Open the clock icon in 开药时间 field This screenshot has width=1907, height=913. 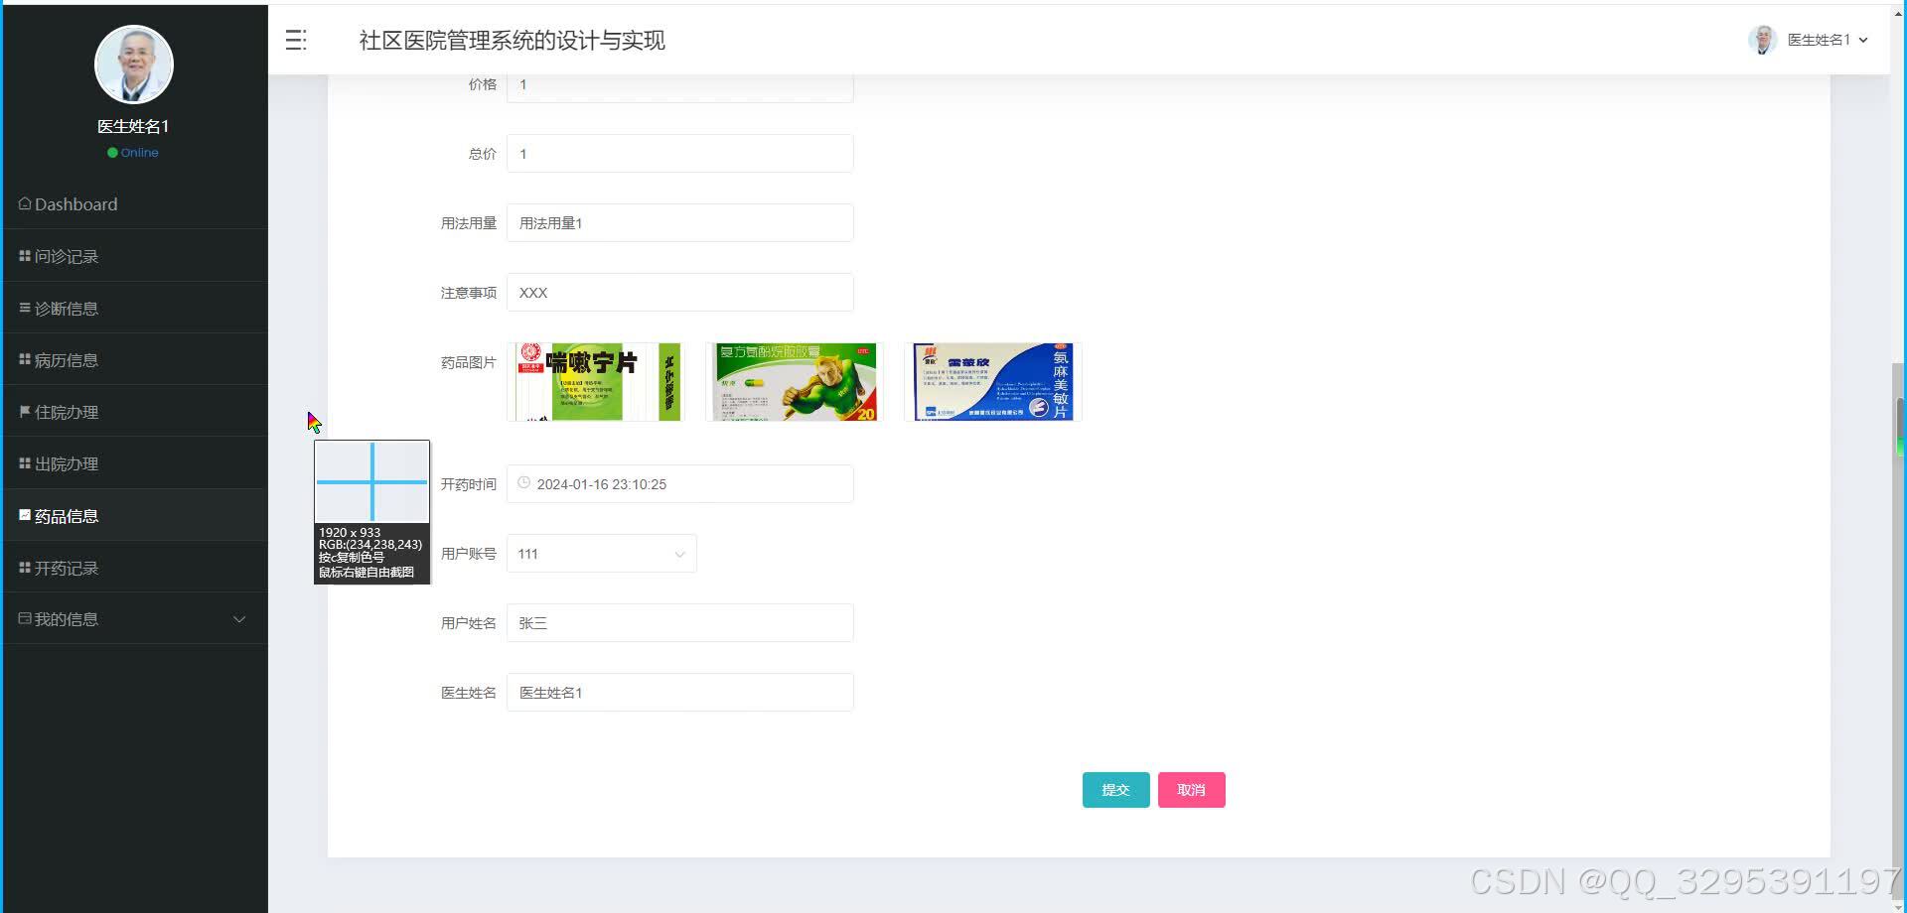(523, 483)
